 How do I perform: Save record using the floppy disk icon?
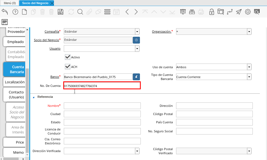(x=61, y=12)
